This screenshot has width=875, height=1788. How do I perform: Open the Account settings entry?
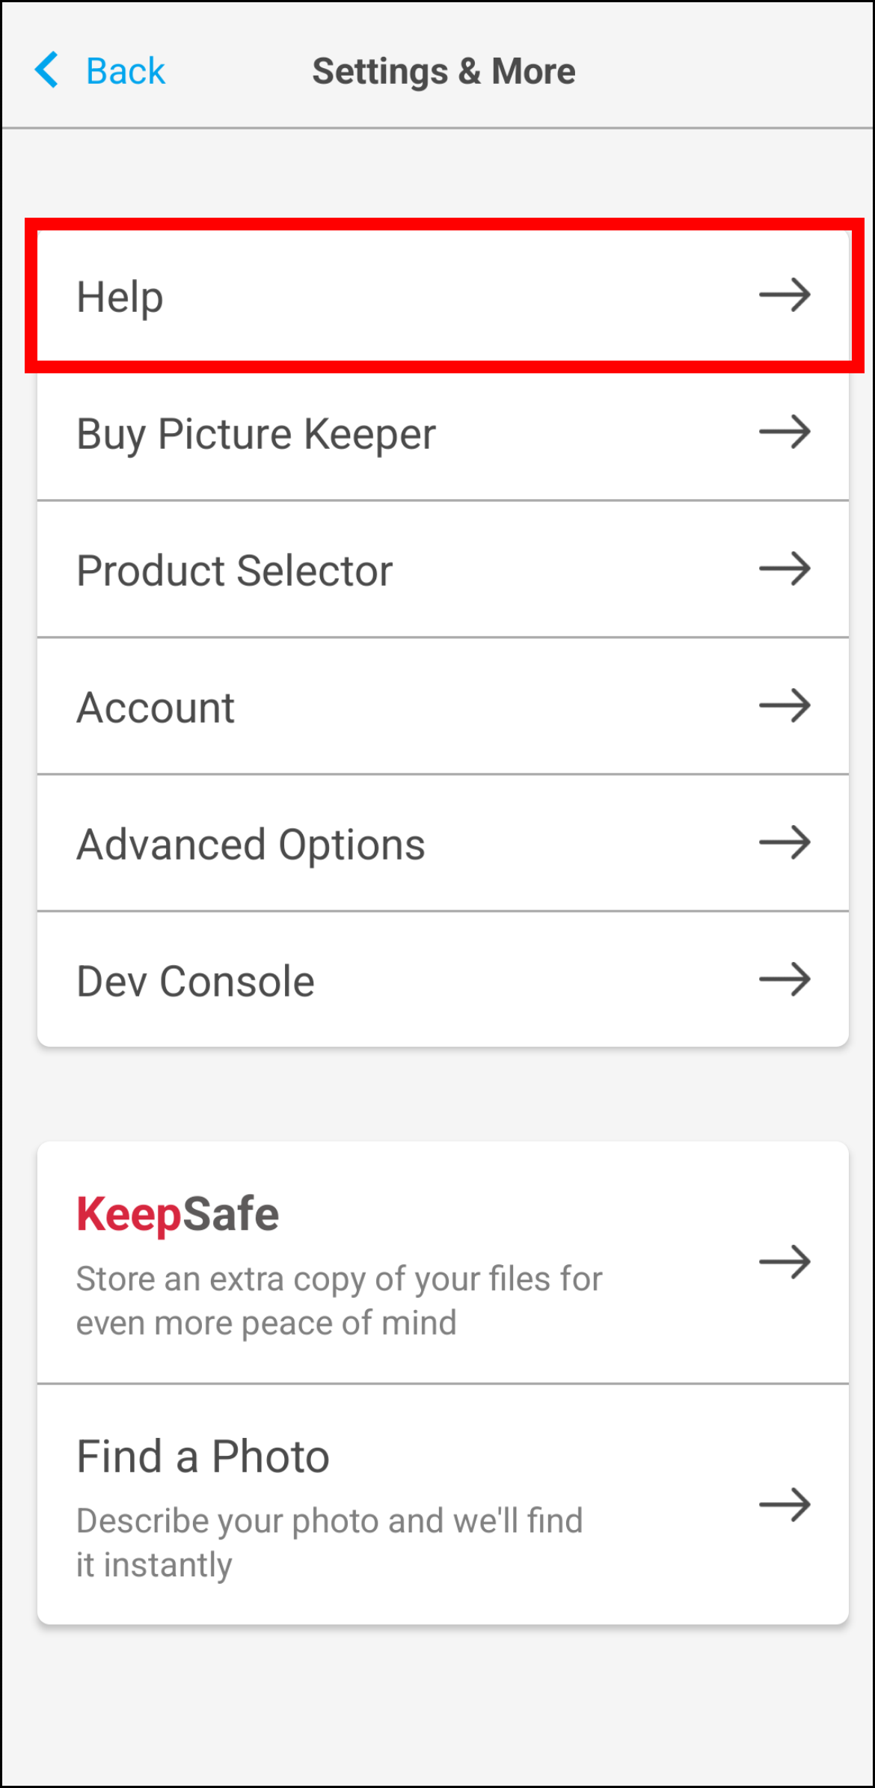point(443,706)
